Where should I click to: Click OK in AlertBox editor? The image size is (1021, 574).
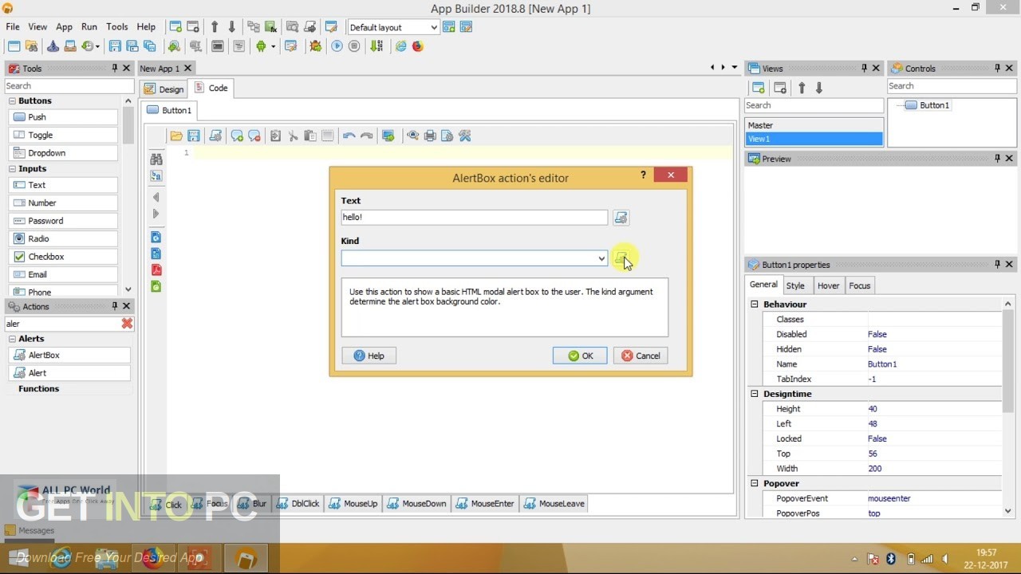[580, 356]
